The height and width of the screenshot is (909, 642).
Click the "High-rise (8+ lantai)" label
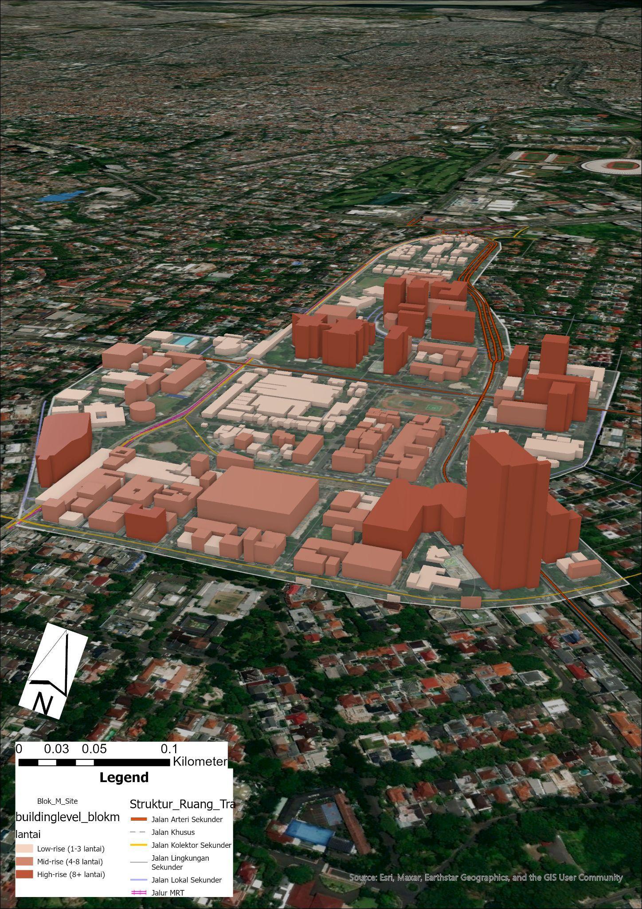[x=71, y=874]
